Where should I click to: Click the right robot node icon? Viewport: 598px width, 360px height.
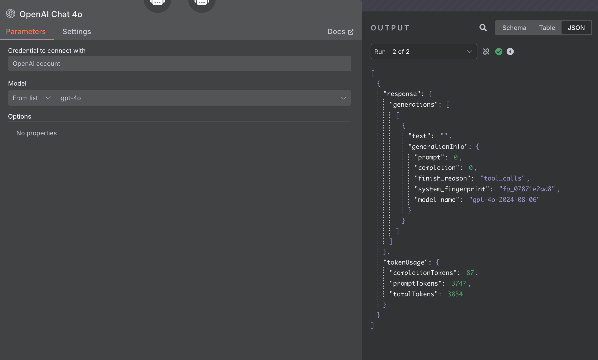coord(202,3)
